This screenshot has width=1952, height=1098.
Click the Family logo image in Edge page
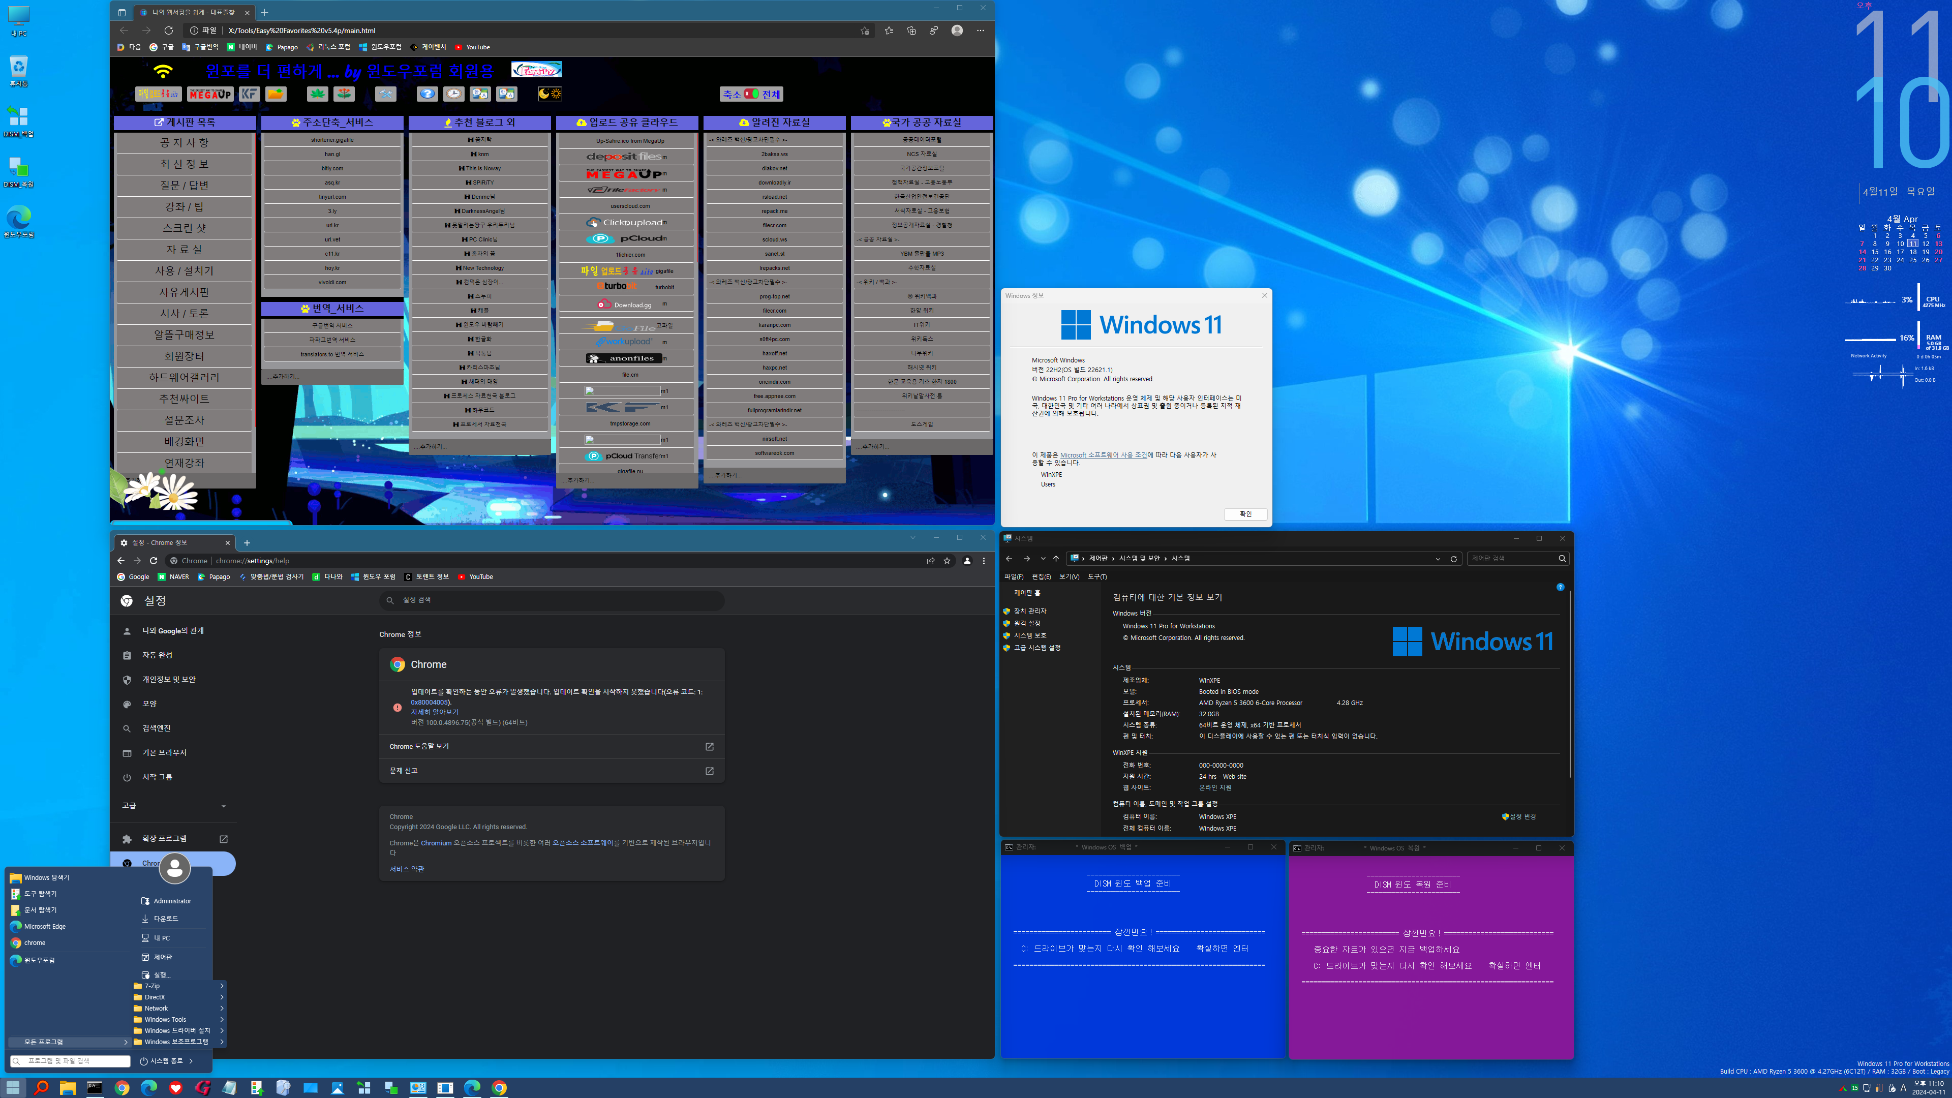tap(536, 70)
